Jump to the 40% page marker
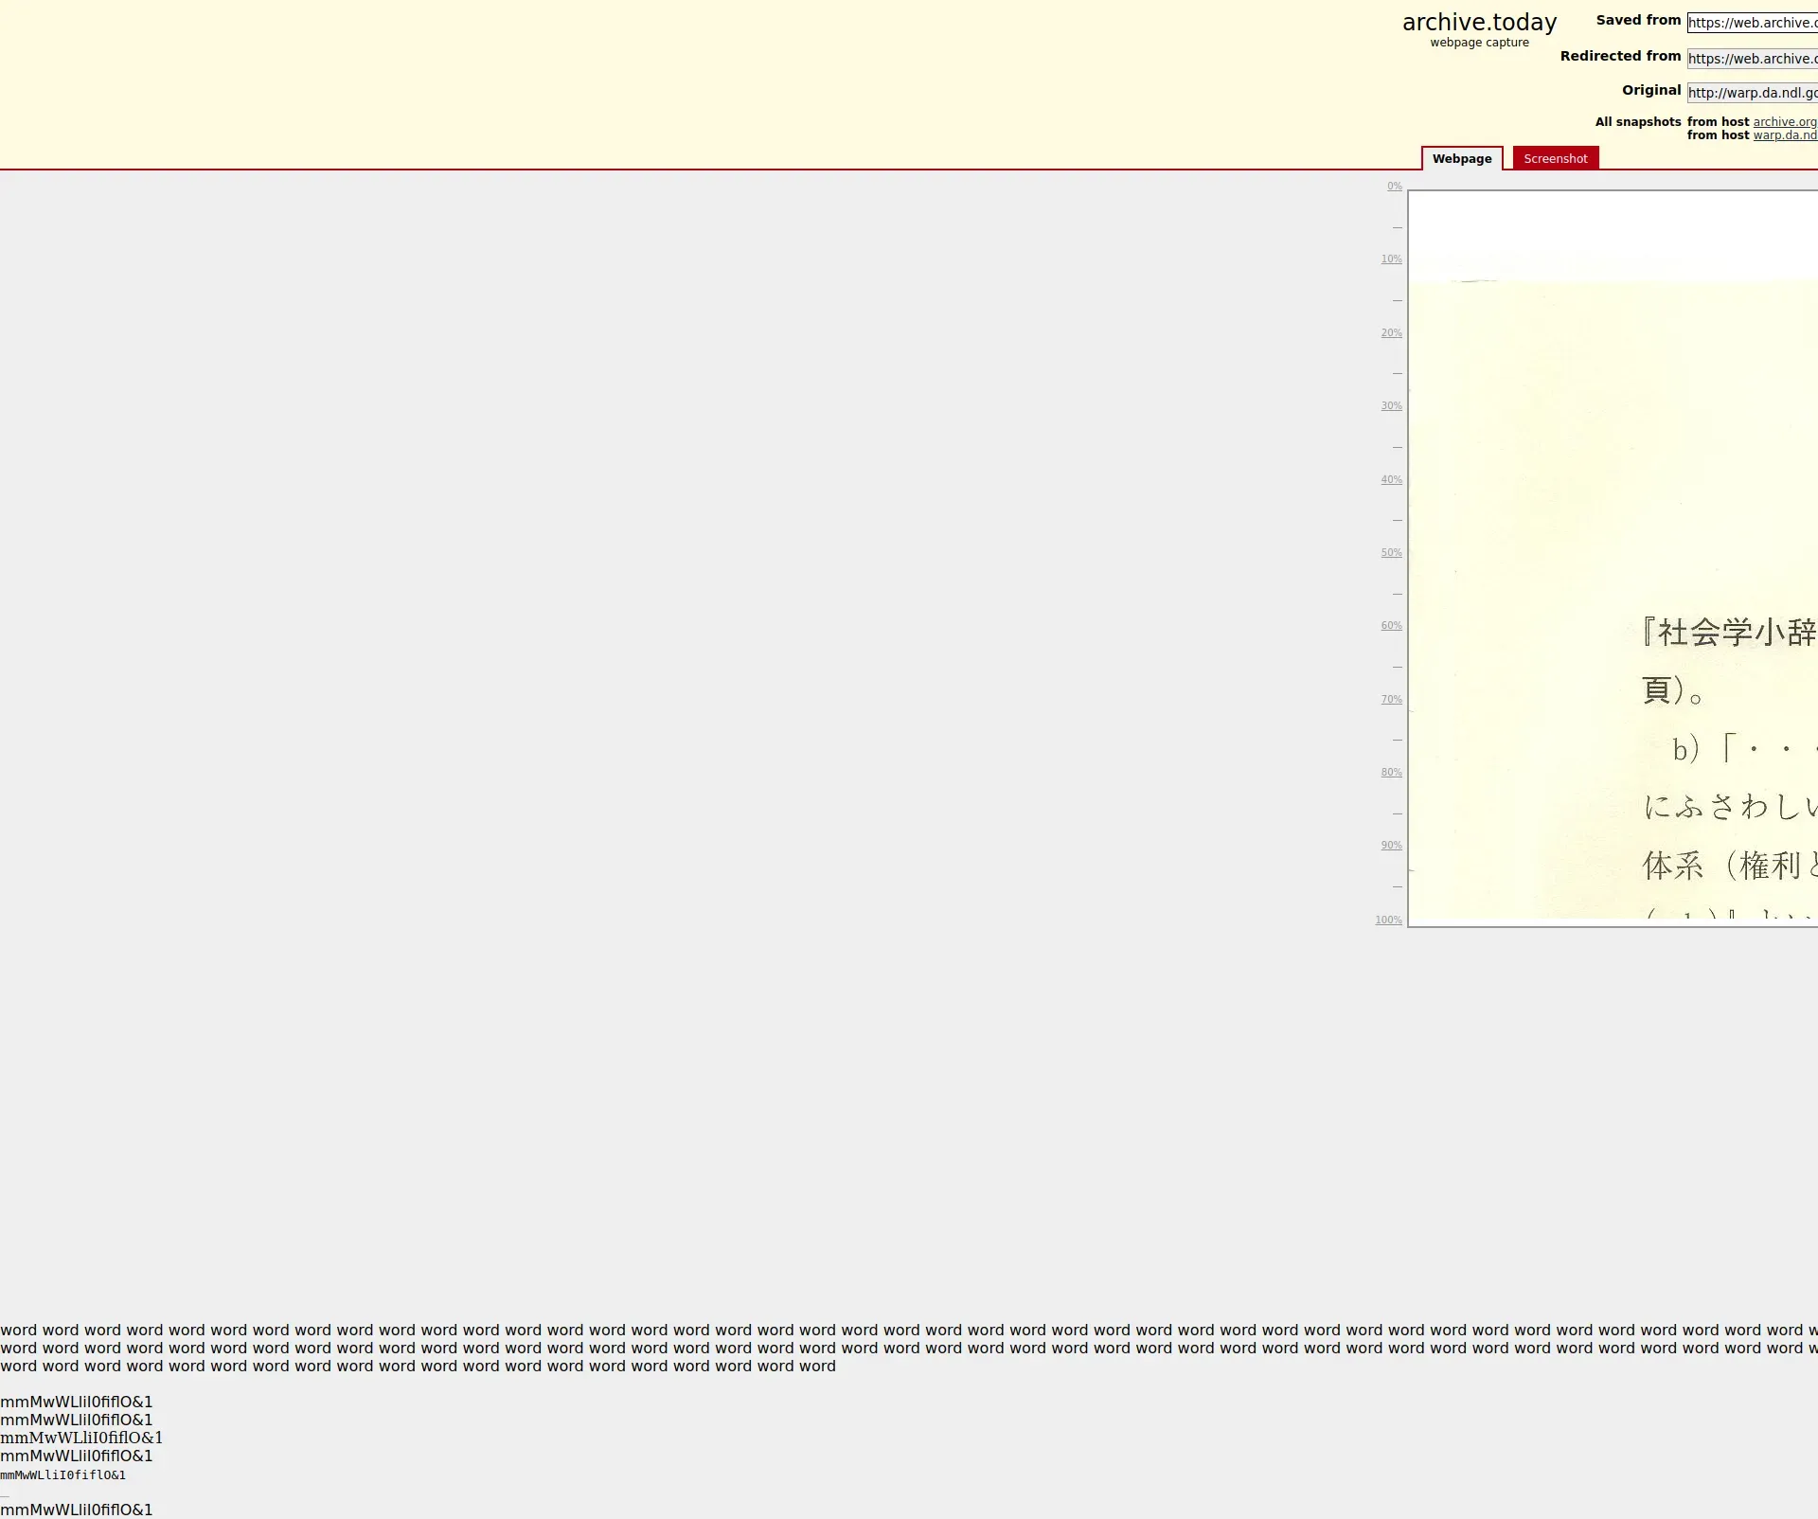Viewport: 1818px width, 1519px height. click(1391, 480)
